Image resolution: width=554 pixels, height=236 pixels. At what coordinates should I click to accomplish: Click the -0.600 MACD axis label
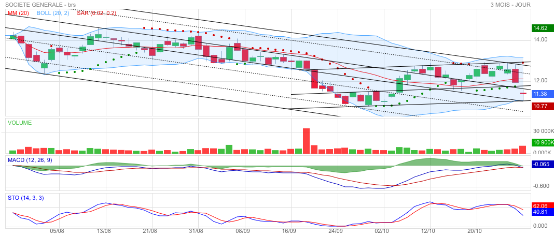coord(541,186)
